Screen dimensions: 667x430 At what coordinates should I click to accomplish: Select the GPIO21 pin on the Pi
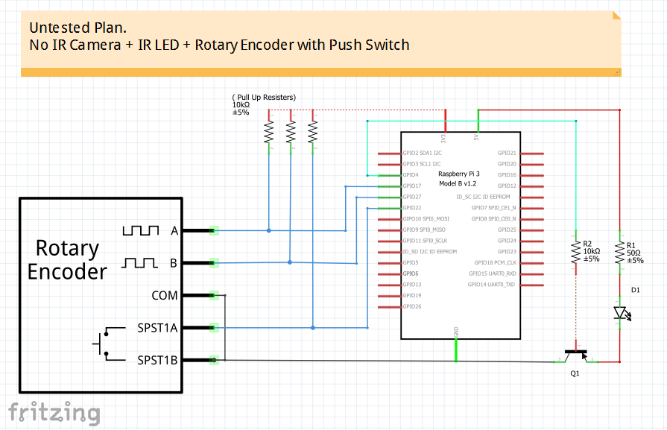pos(532,153)
